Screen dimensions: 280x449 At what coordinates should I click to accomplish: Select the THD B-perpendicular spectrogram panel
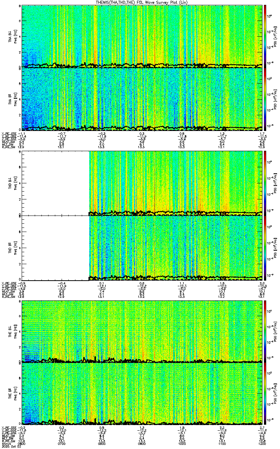click(x=142, y=183)
